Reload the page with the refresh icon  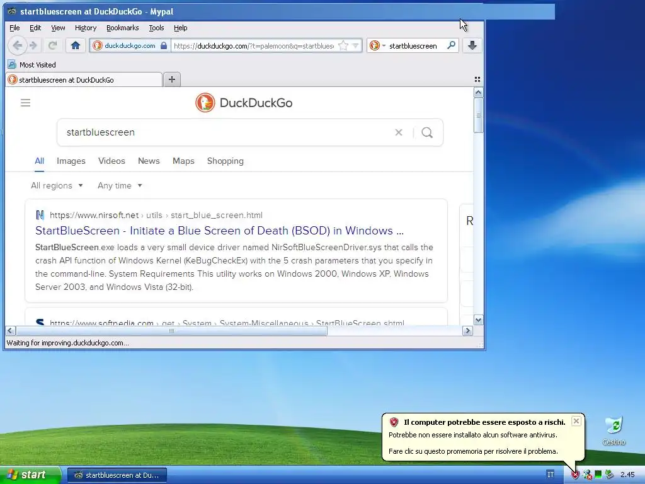[52, 45]
